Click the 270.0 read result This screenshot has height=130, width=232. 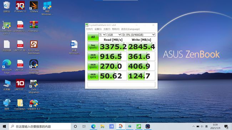[113, 66]
